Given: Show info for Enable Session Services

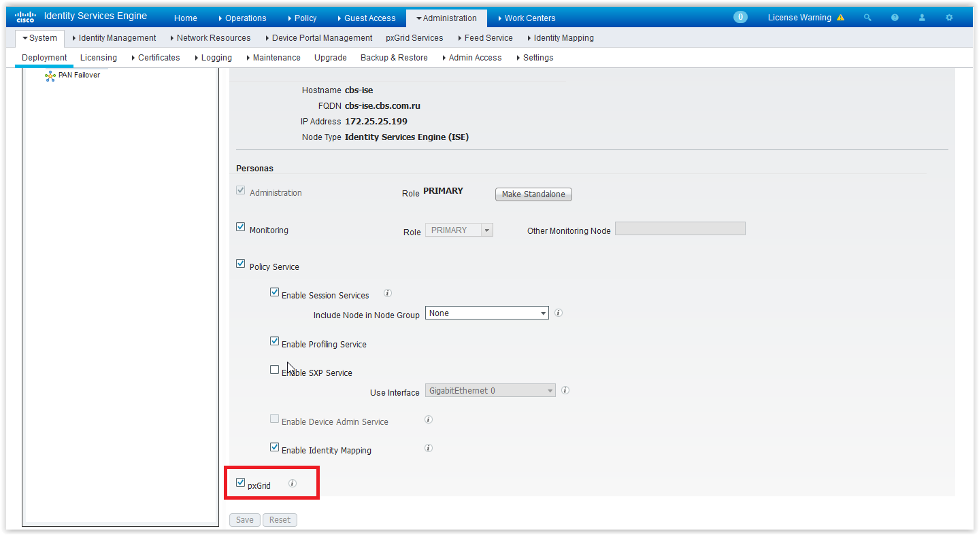Looking at the screenshot, I should click(x=388, y=293).
